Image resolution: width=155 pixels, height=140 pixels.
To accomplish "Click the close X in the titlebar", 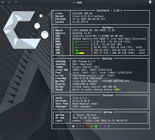I will [x=3, y=2].
